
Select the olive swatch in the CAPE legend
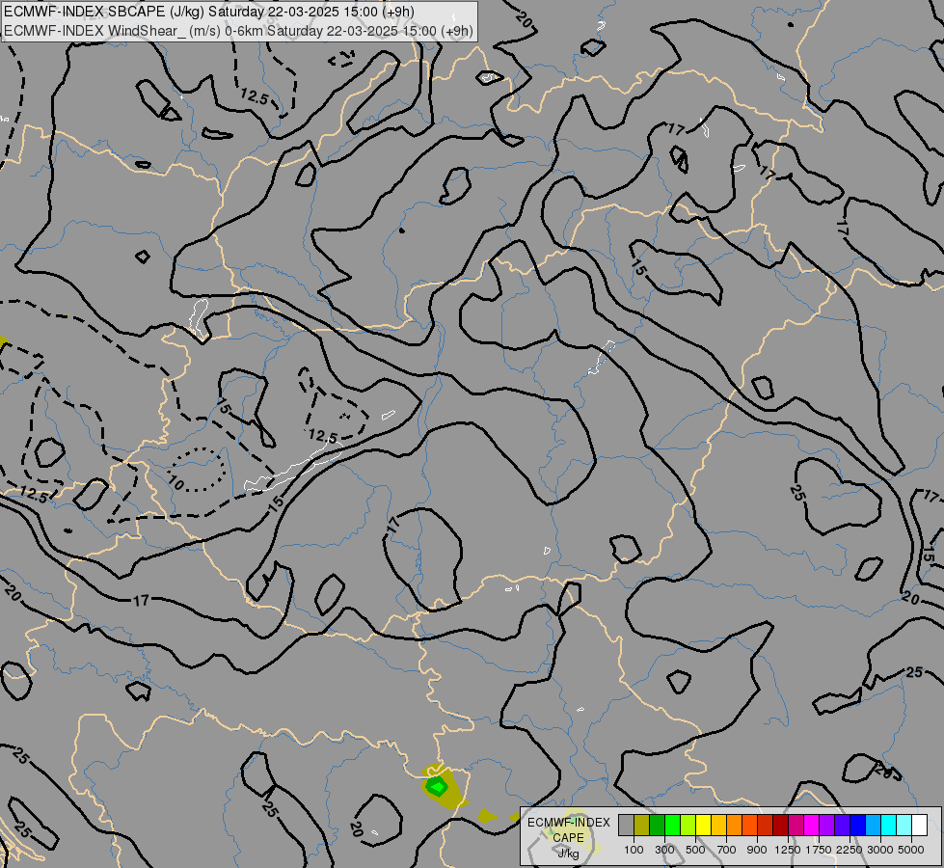tap(642, 826)
